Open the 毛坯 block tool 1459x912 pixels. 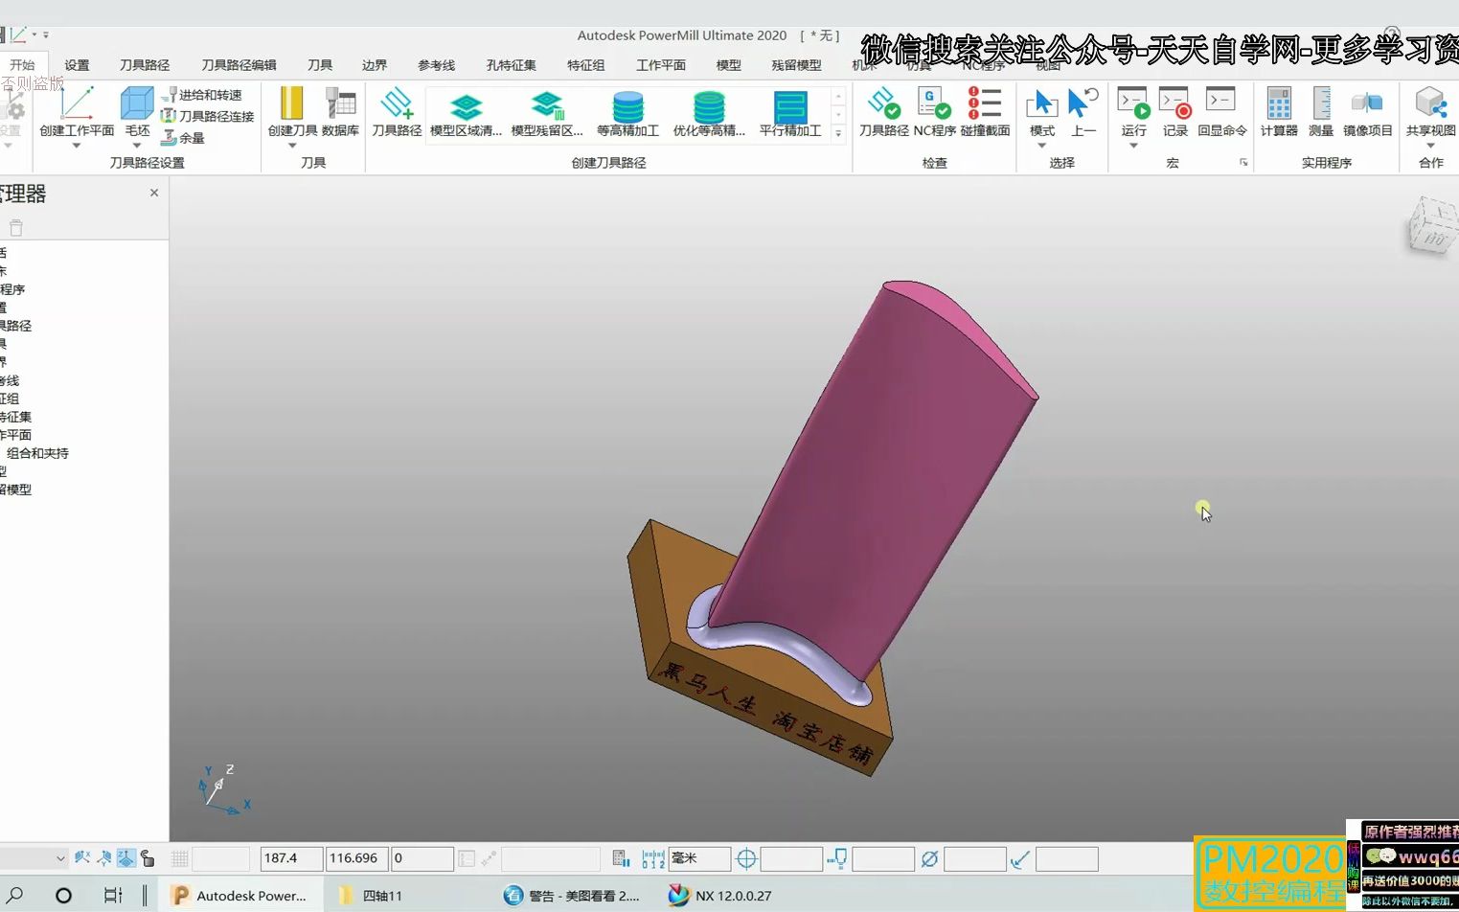pyautogui.click(x=137, y=112)
